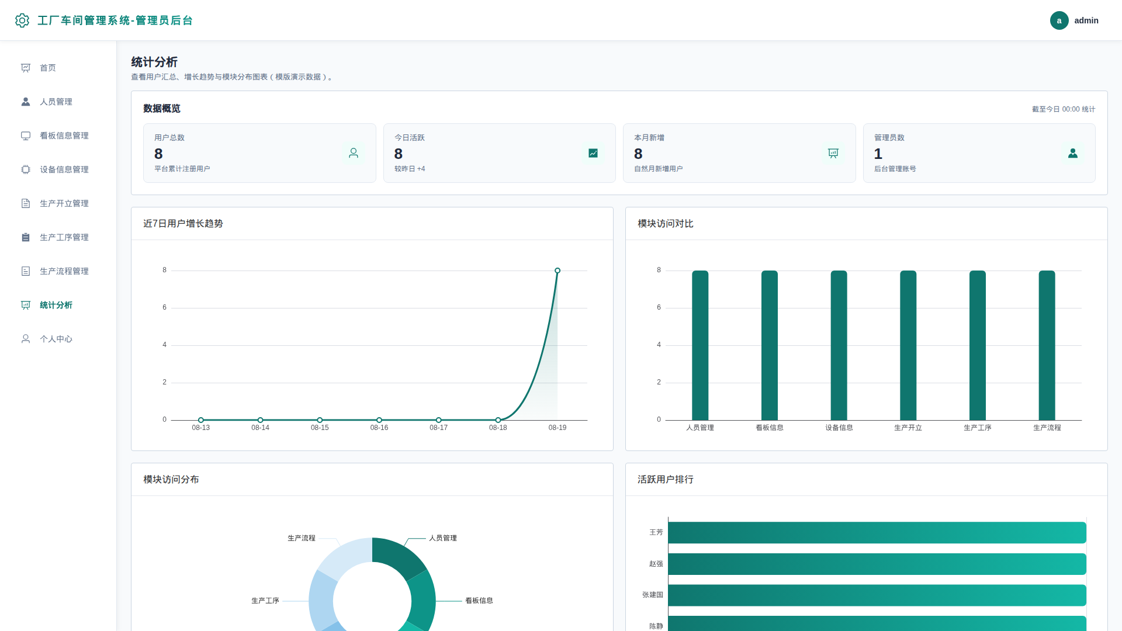Click the 用户总数 card label

coord(169,138)
